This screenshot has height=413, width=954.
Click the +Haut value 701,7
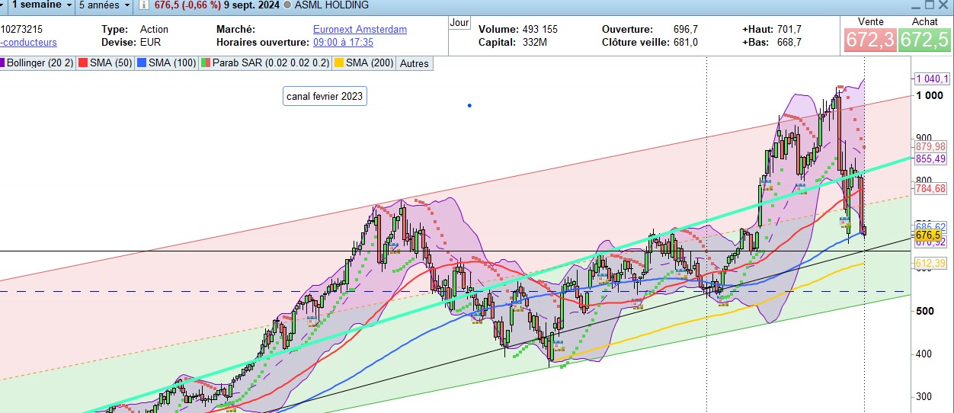pyautogui.click(x=789, y=29)
